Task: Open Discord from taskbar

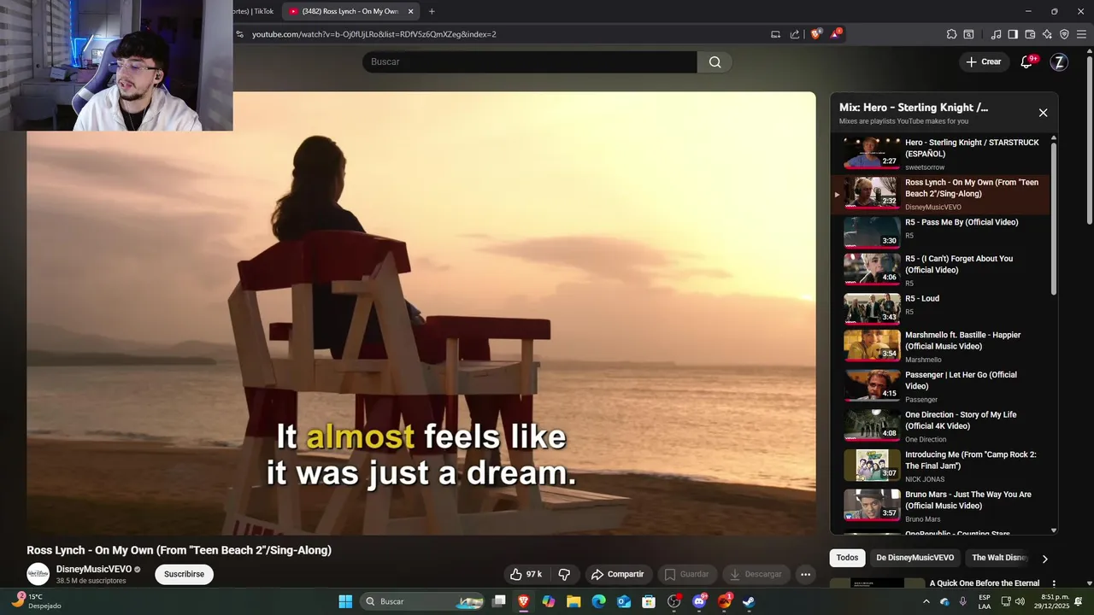Action: click(x=699, y=601)
